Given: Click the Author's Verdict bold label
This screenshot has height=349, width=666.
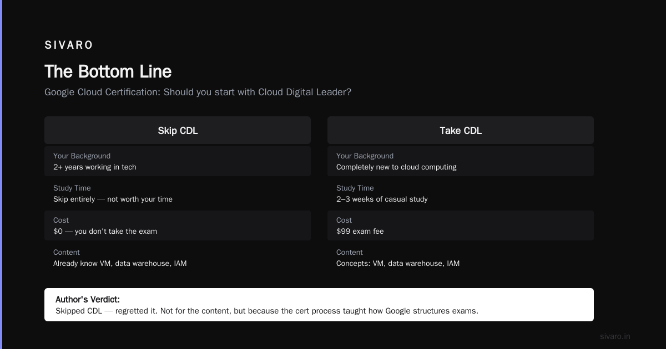Looking at the screenshot, I should coord(88,300).
